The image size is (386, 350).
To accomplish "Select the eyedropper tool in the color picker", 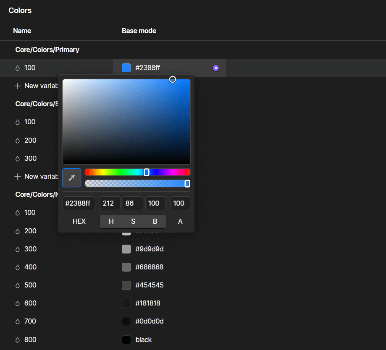I will tap(71, 178).
